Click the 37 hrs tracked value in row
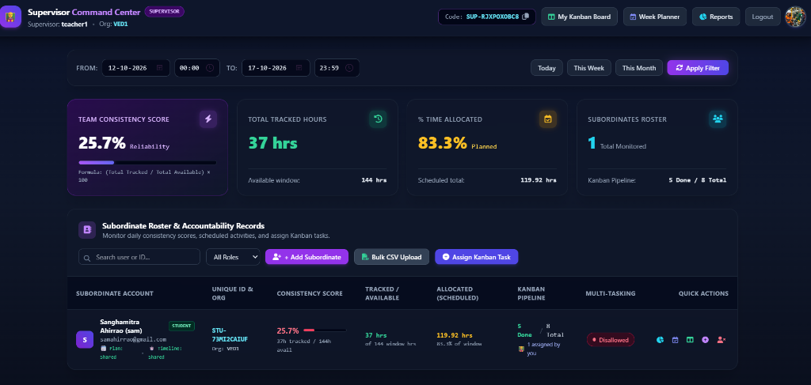 click(x=376, y=335)
